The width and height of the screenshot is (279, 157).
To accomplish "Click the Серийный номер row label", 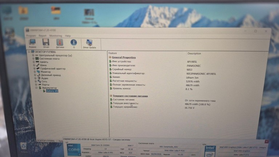I will (x=122, y=69).
